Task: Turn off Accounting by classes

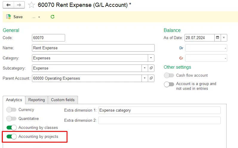Action: pos(12,128)
